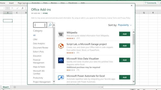
Task: Select the All category
Action: tap(34, 35)
